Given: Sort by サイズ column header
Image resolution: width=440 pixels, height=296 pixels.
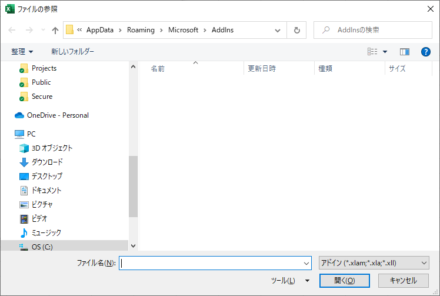Looking at the screenshot, I should (x=397, y=68).
